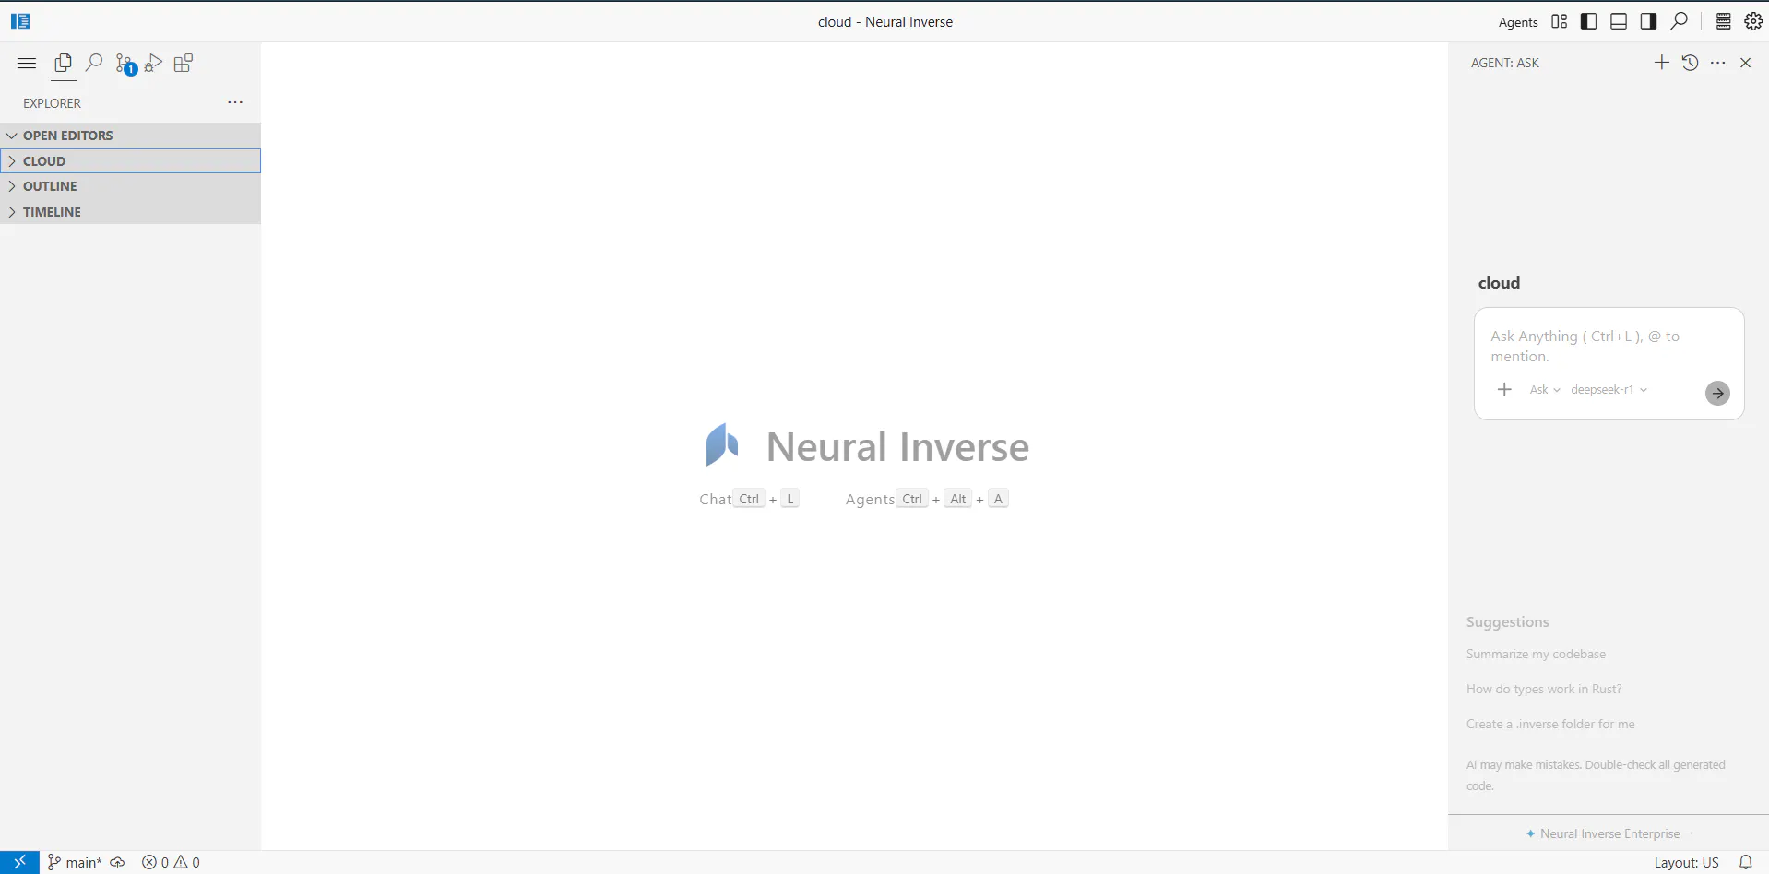The image size is (1769, 874).
Task: Open the settings gear in title bar
Action: tap(1753, 21)
